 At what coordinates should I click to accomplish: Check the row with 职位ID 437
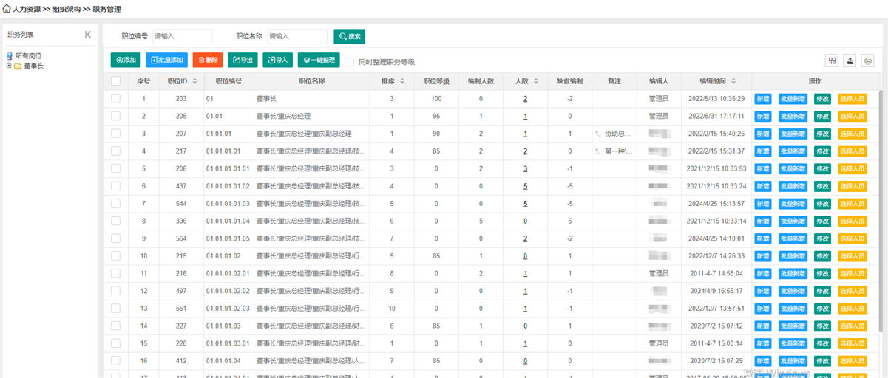coord(116,186)
